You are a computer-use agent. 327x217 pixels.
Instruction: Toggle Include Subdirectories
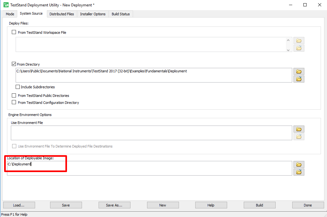(18, 87)
